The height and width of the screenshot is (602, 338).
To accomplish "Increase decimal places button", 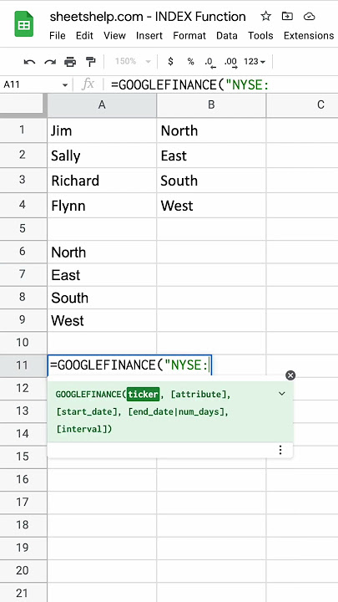I will pyautogui.click(x=230, y=62).
